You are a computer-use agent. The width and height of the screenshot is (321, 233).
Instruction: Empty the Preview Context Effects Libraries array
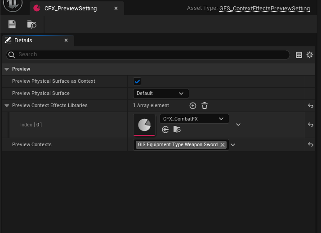[x=205, y=106]
